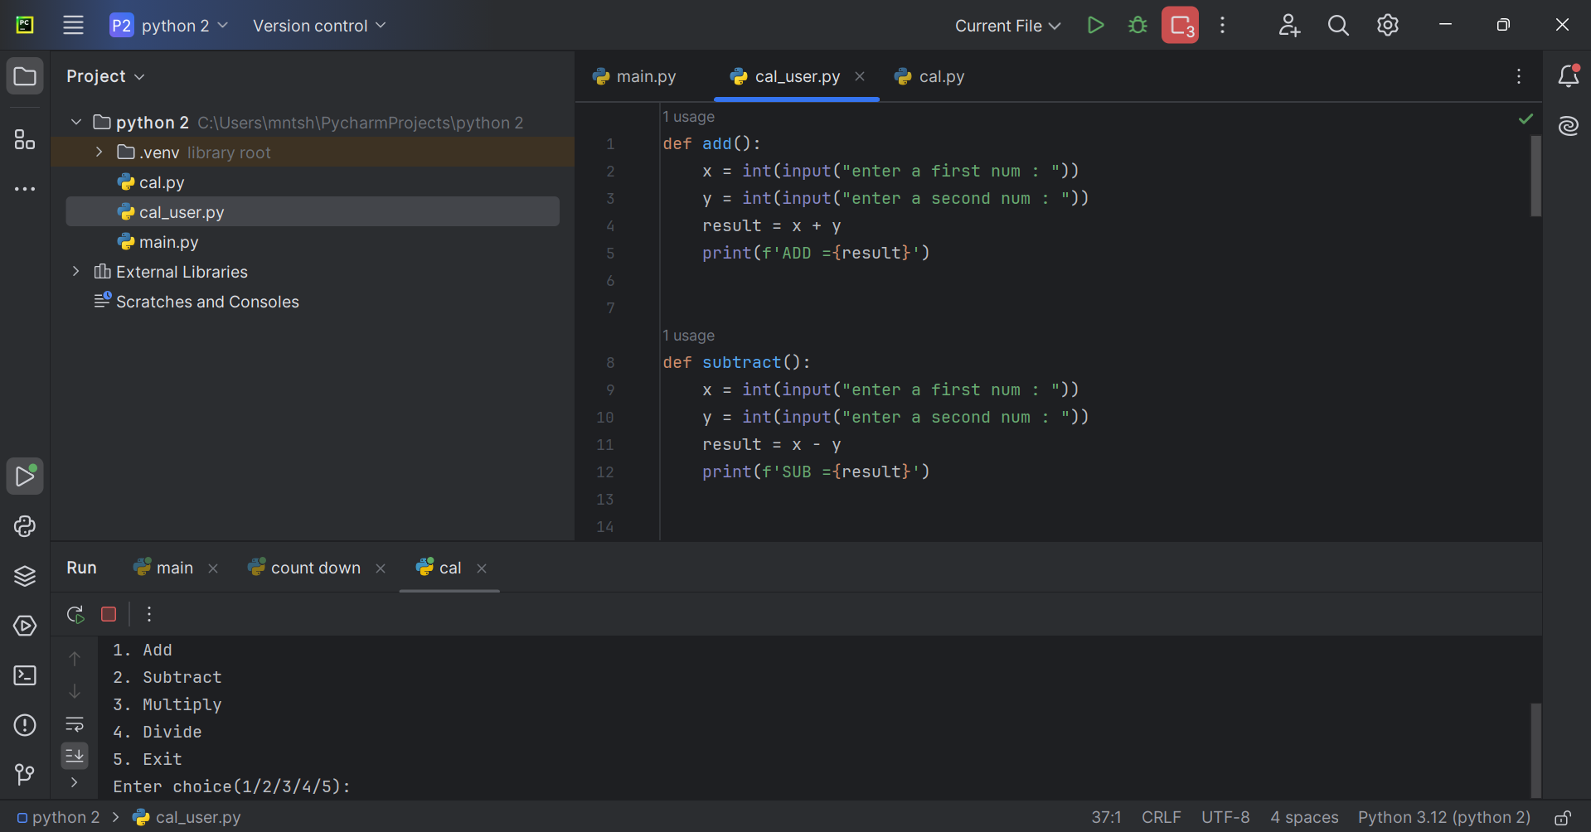Toggle scroll to end in Run console

point(75,755)
